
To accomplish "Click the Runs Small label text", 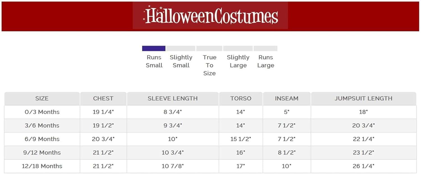I will coord(154,61).
